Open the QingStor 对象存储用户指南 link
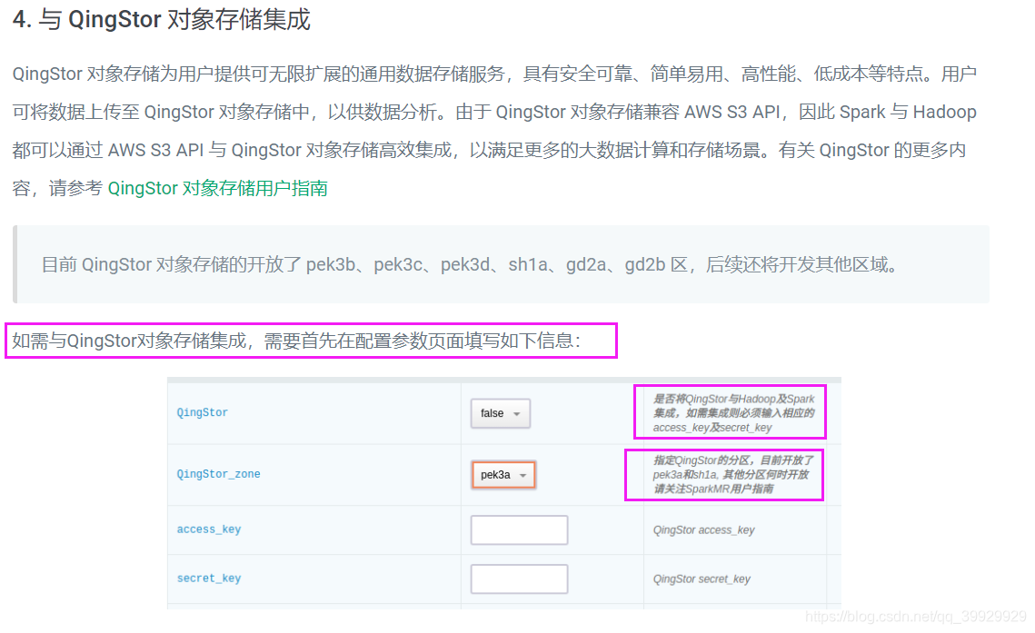1035x633 pixels. tap(217, 189)
